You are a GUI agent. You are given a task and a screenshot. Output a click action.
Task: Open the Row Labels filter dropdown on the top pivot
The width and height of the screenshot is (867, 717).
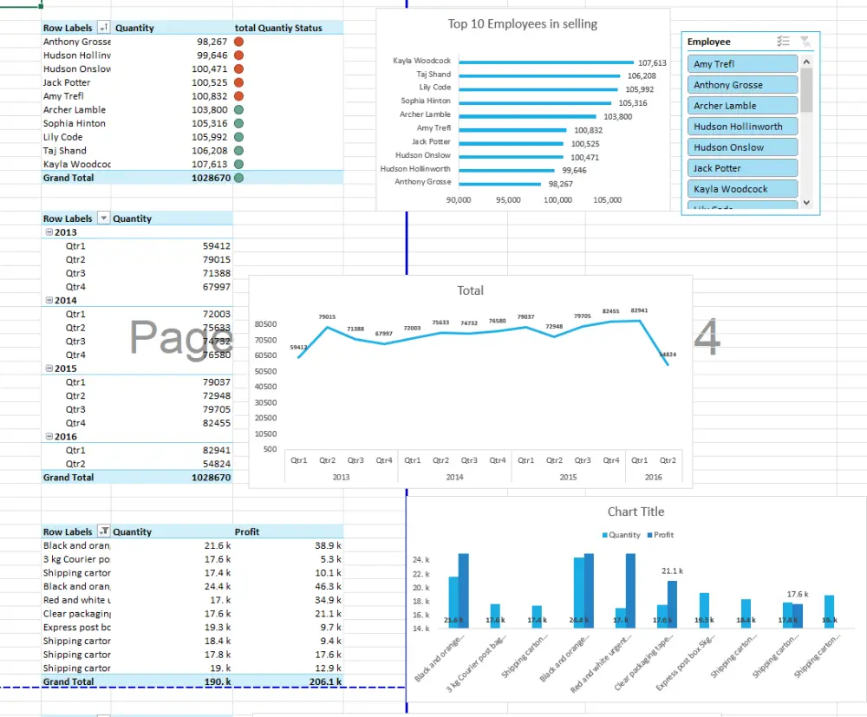coord(104,27)
